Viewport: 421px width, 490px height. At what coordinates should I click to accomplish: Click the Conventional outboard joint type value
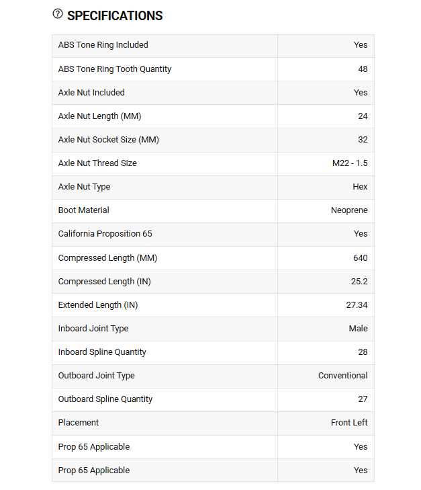(x=343, y=376)
